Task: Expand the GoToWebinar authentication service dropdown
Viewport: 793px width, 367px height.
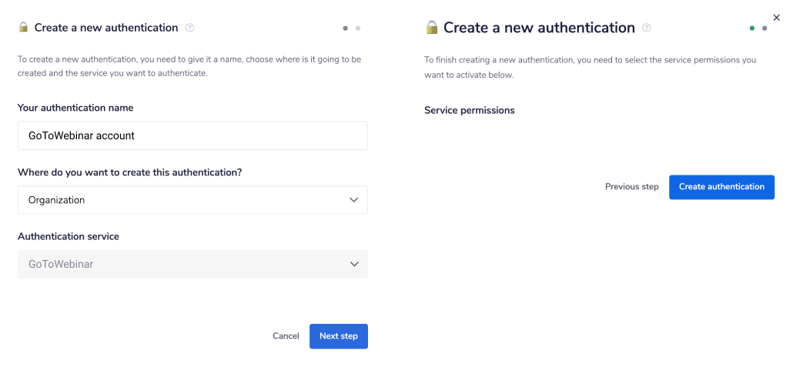Action: pos(192,264)
